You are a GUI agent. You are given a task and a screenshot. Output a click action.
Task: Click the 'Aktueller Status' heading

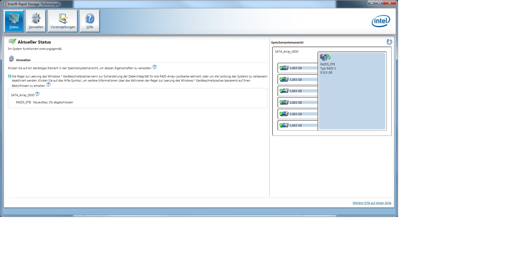pyautogui.click(x=34, y=42)
